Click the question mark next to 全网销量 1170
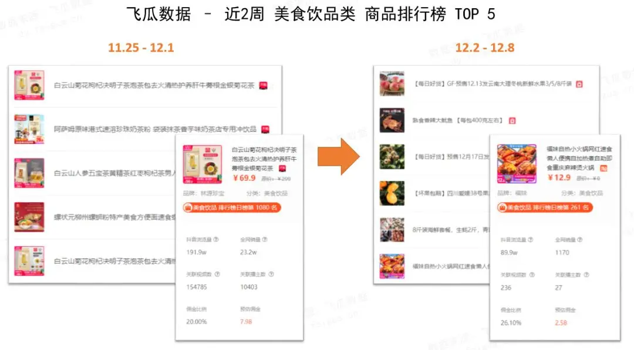This screenshot has width=634, height=350. click(580, 240)
